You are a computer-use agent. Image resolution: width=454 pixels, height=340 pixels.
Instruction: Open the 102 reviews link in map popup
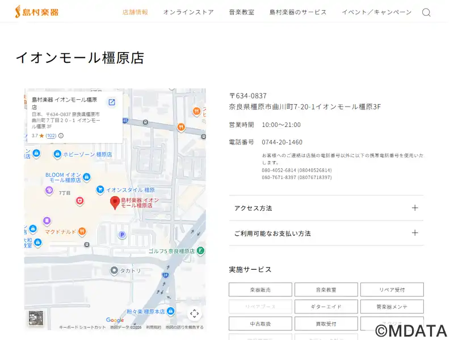(x=51, y=135)
